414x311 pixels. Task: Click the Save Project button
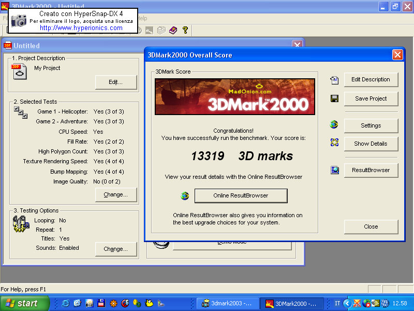coord(371,98)
